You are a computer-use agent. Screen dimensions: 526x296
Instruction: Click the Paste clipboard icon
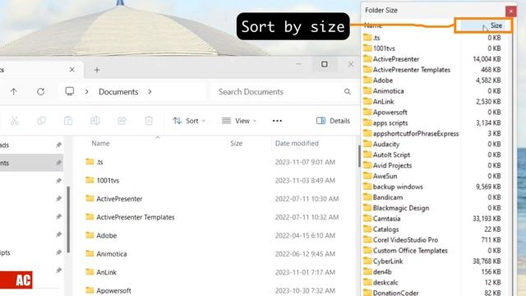point(68,121)
